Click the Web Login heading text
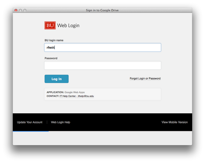The width and height of the screenshot is (205, 163). [68, 25]
